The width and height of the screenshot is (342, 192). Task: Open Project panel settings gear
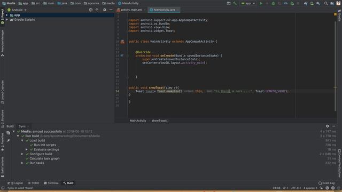click(105, 10)
